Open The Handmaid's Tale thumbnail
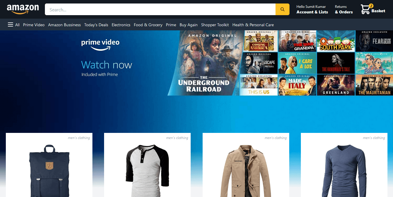393x197 pixels. (336, 63)
